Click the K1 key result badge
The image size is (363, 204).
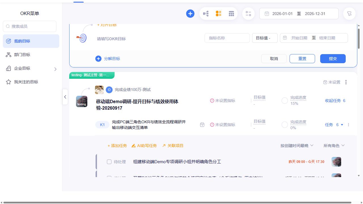pyautogui.click(x=102, y=125)
